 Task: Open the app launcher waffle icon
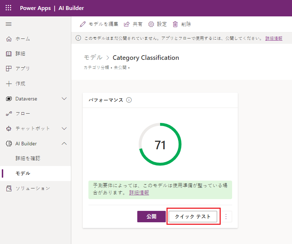pyautogui.click(x=9, y=8)
